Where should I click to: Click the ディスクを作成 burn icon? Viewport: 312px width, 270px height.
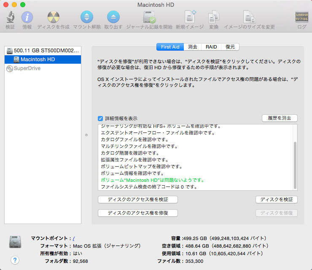(53, 17)
